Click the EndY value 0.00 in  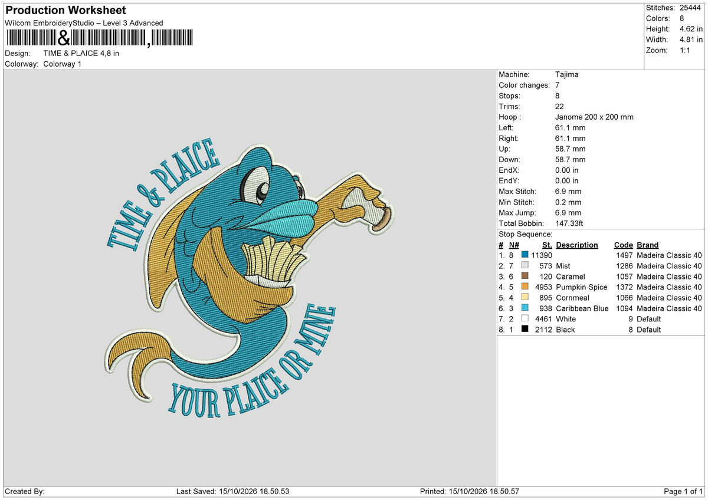[x=567, y=180]
